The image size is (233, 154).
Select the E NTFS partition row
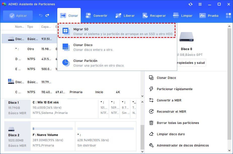(x=29, y=69)
